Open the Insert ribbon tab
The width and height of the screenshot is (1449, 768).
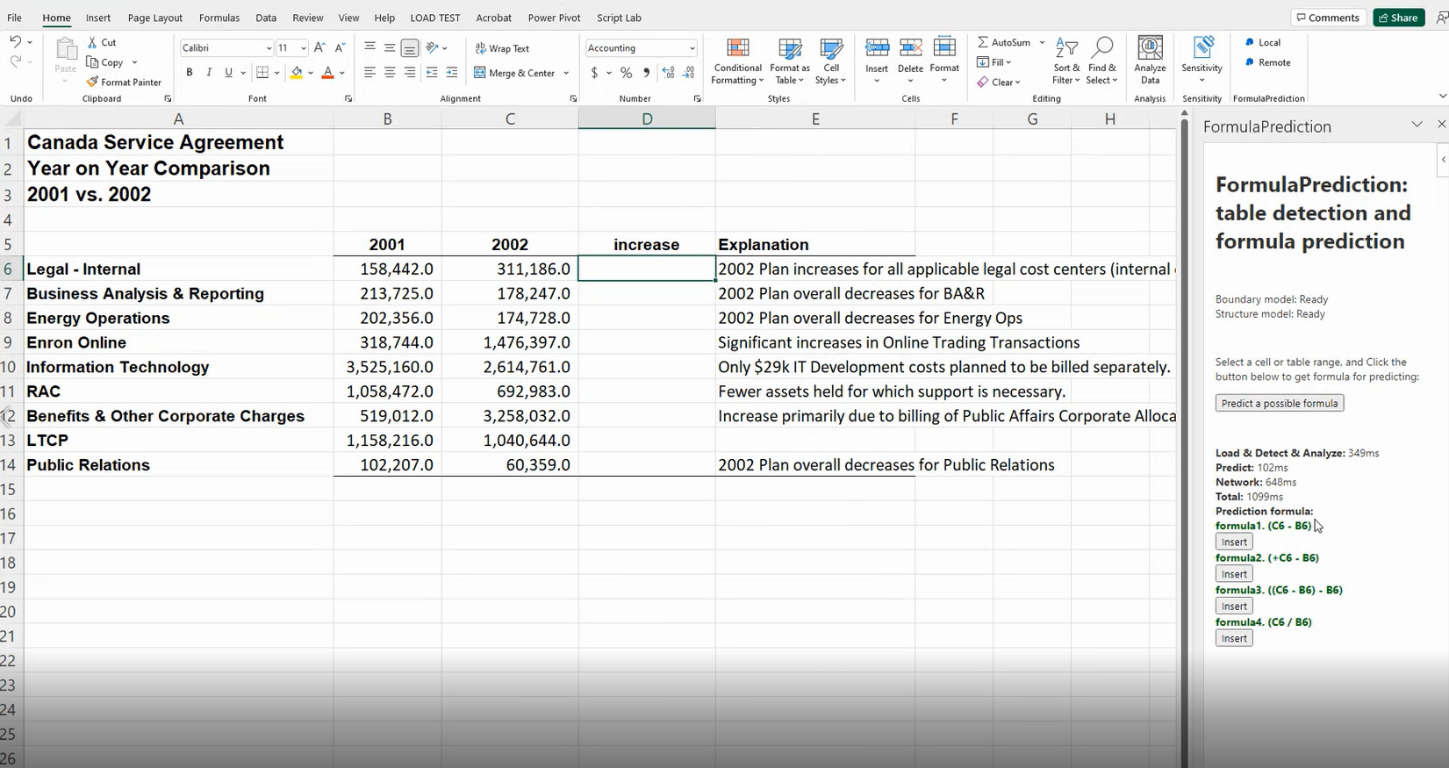98,18
